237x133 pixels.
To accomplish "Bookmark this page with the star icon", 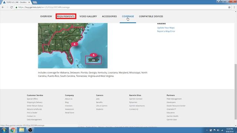I will click(x=229, y=7).
